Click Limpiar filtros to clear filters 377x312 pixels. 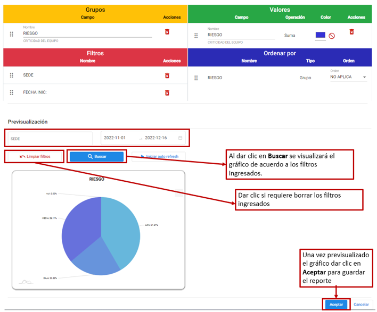point(35,157)
